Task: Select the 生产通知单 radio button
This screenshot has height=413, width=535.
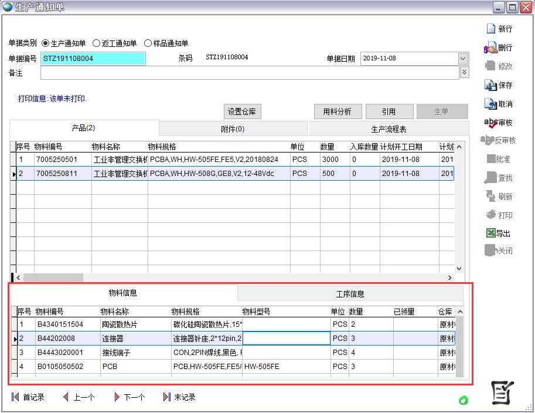Action: [x=46, y=43]
